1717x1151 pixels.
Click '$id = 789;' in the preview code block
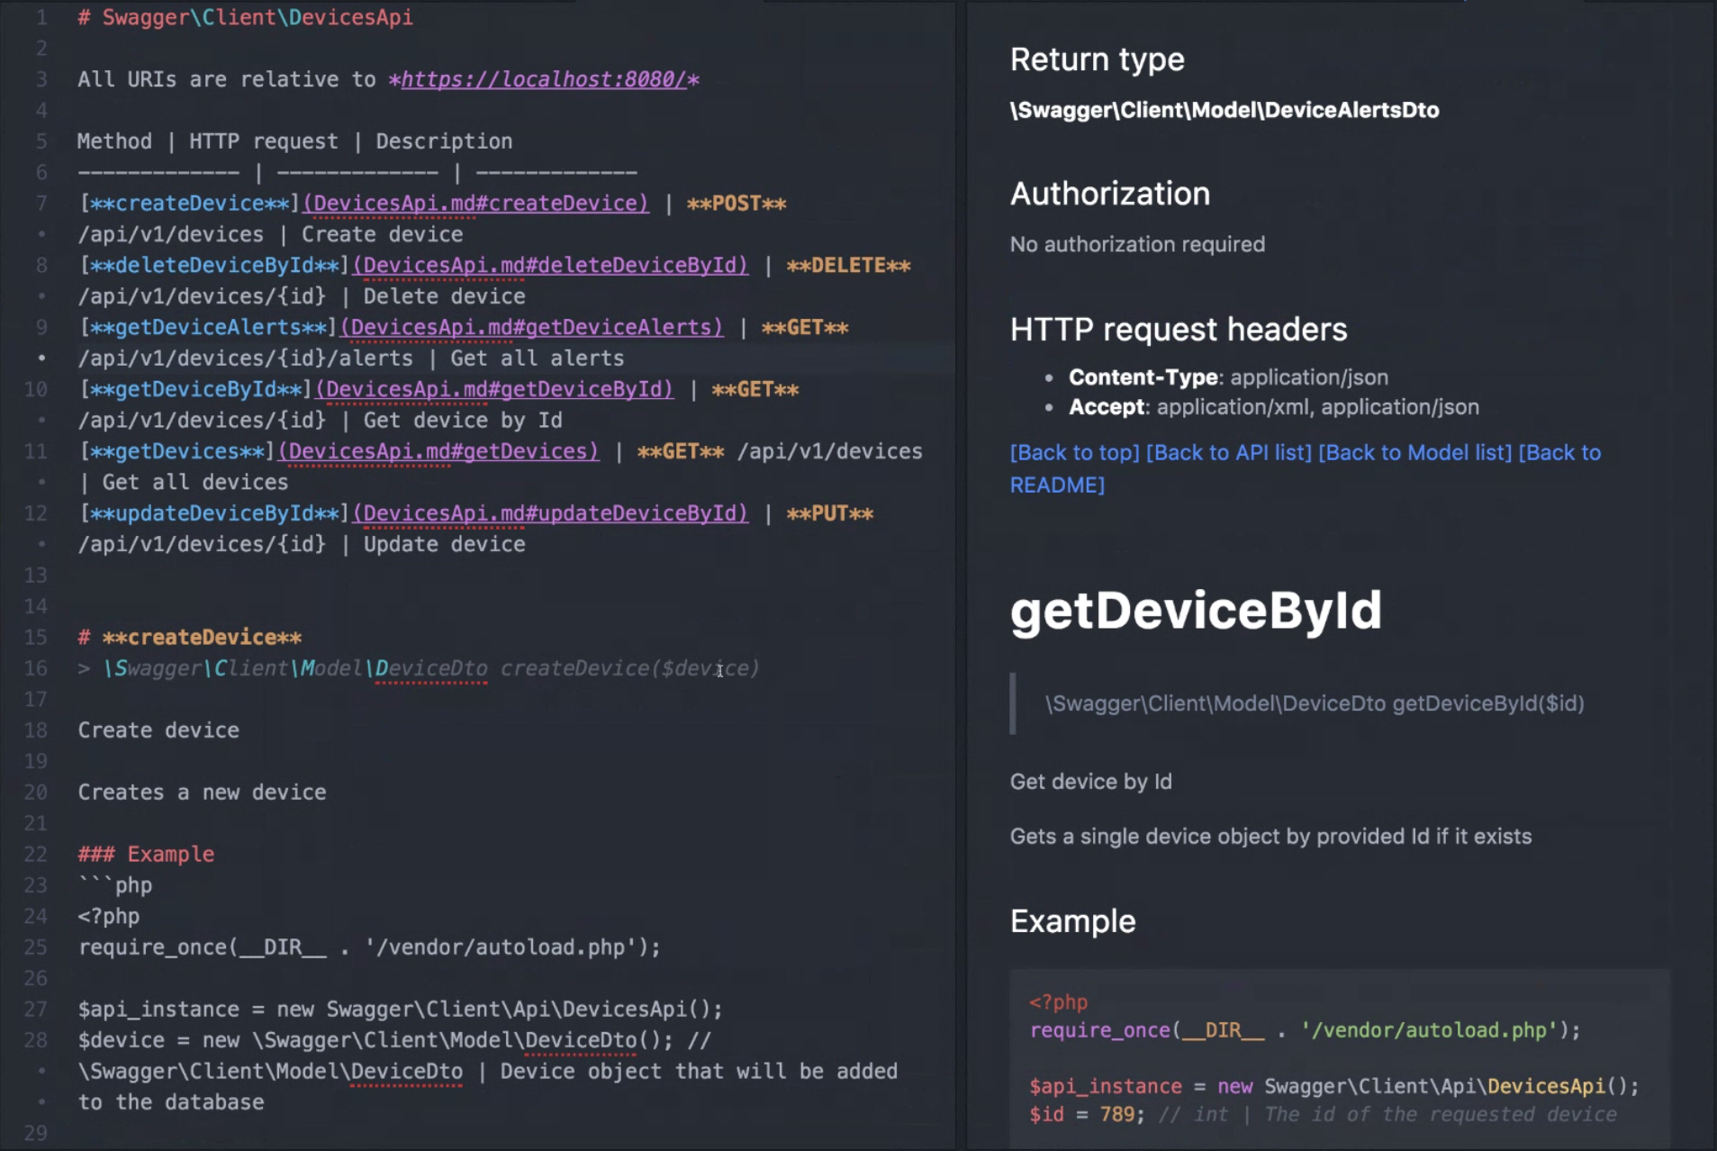click(x=1087, y=1115)
